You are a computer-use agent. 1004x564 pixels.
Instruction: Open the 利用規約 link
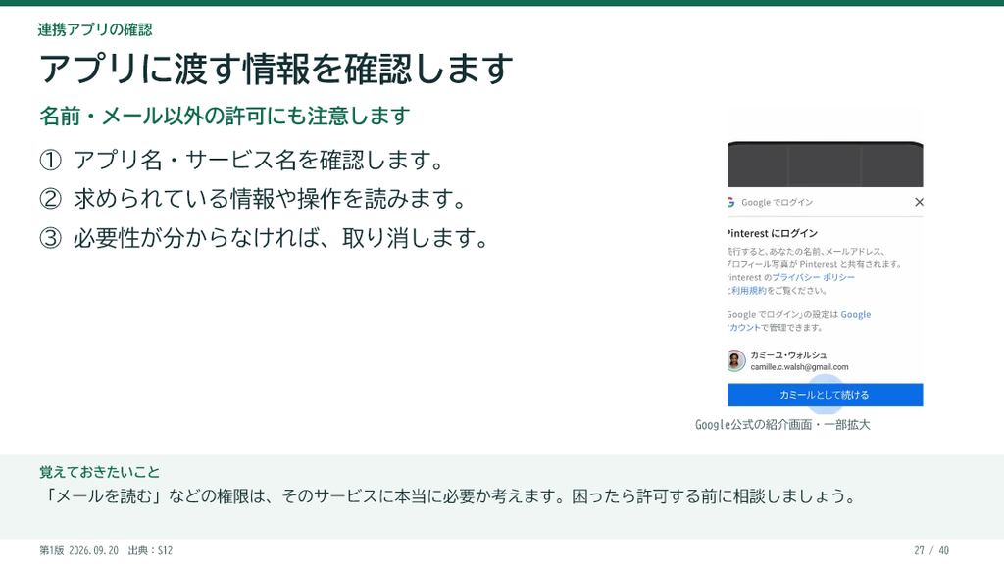point(748,290)
